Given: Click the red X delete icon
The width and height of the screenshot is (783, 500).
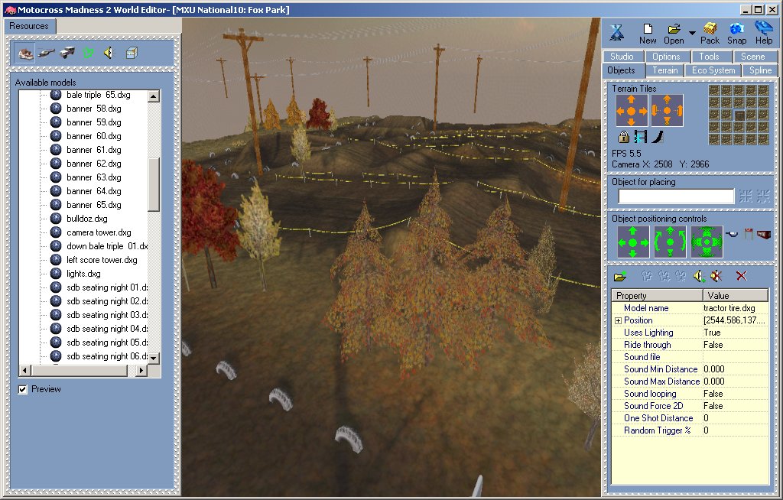Looking at the screenshot, I should tap(742, 276).
